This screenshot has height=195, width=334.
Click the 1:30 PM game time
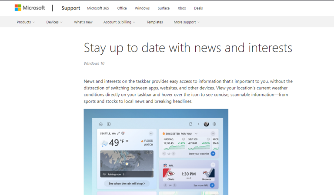[x=188, y=174]
